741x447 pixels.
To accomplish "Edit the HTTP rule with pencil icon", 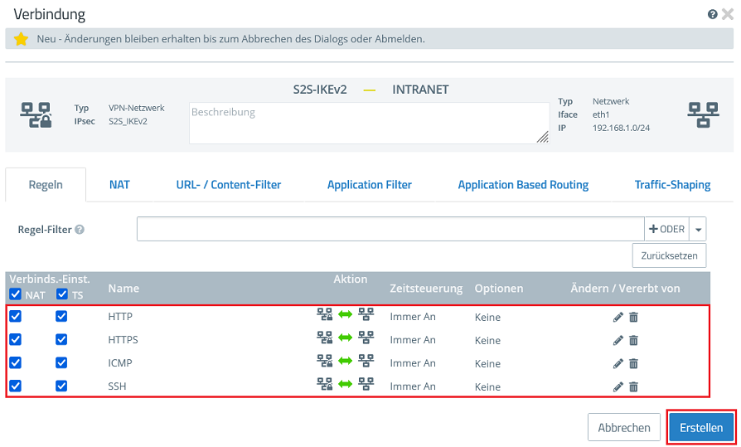I will [x=617, y=317].
